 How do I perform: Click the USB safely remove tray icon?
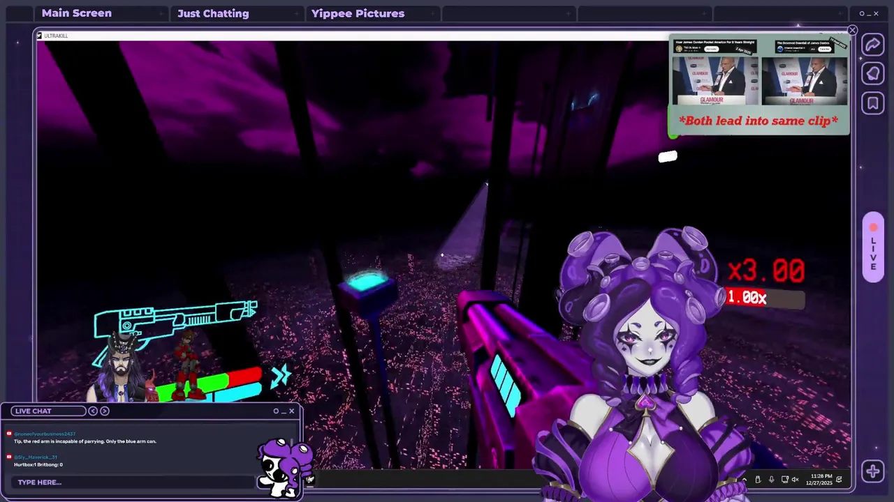[x=758, y=480]
